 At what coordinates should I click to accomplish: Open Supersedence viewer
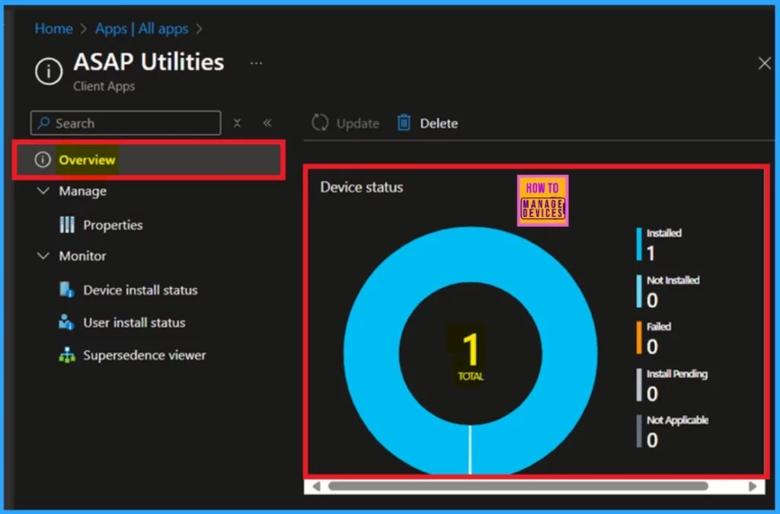click(x=144, y=355)
